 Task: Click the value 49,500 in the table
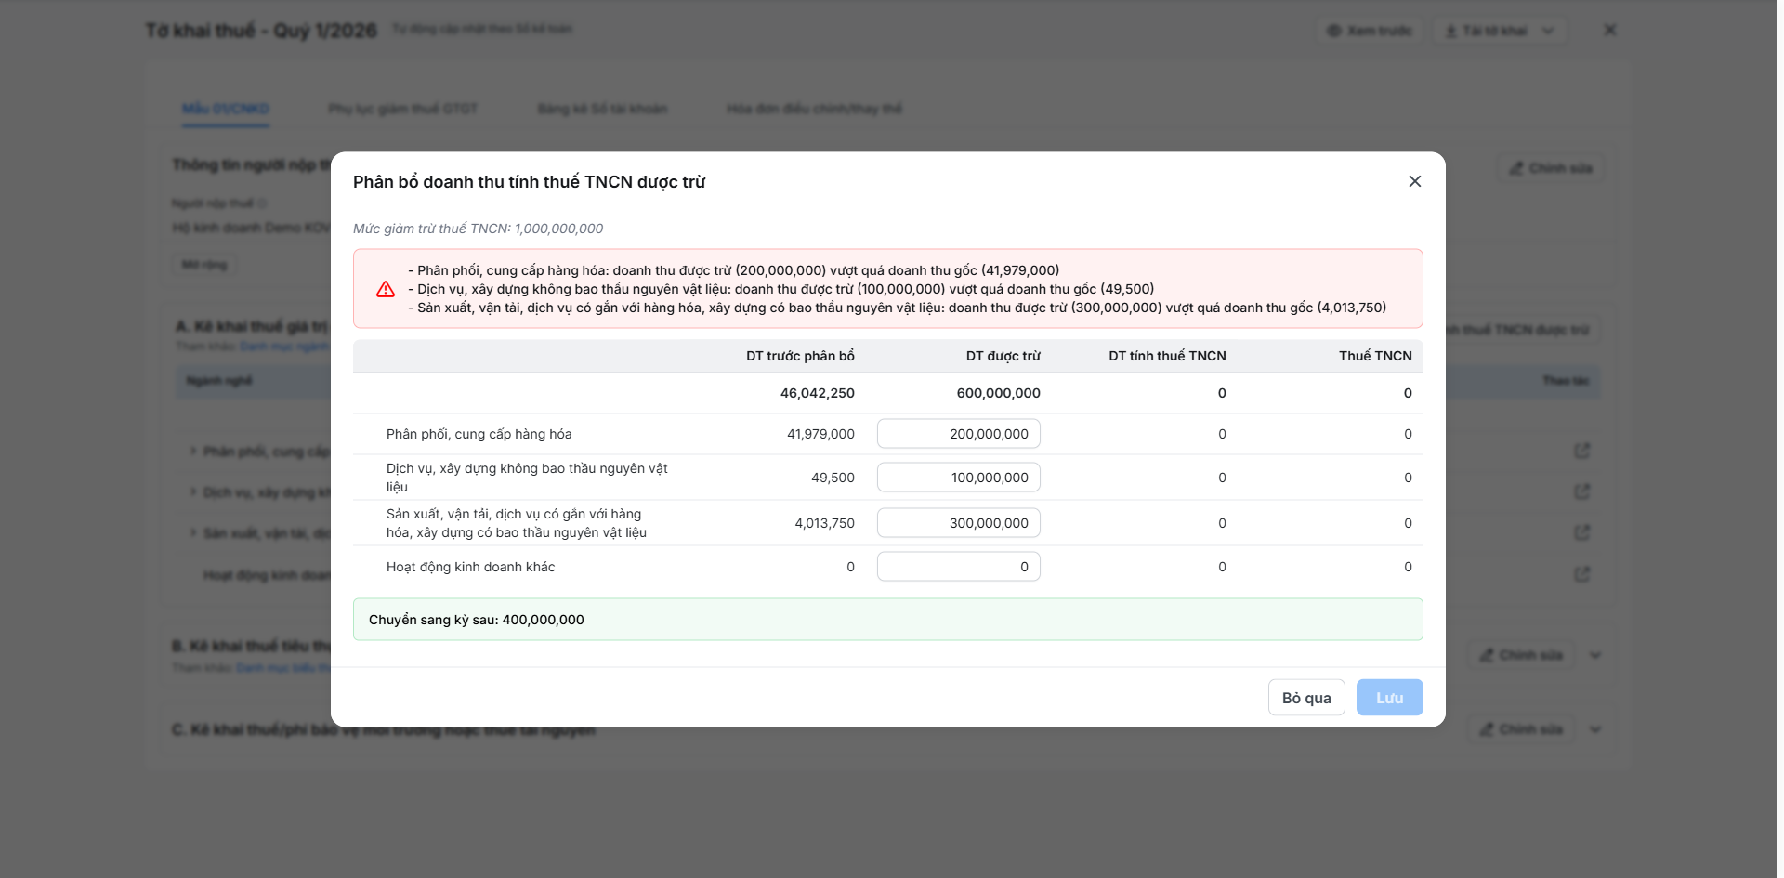click(833, 478)
